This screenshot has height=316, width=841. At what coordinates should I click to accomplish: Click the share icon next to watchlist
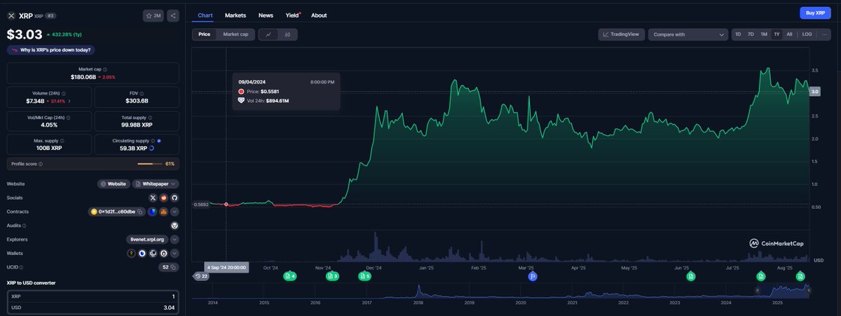pyautogui.click(x=173, y=15)
